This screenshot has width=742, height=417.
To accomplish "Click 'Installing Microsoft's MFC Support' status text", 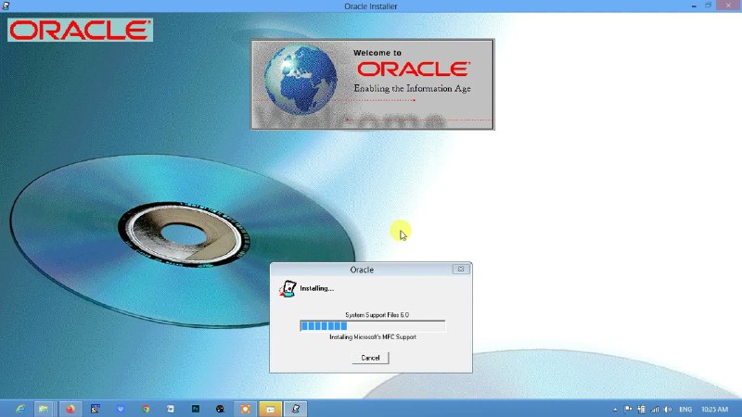I will point(373,337).
